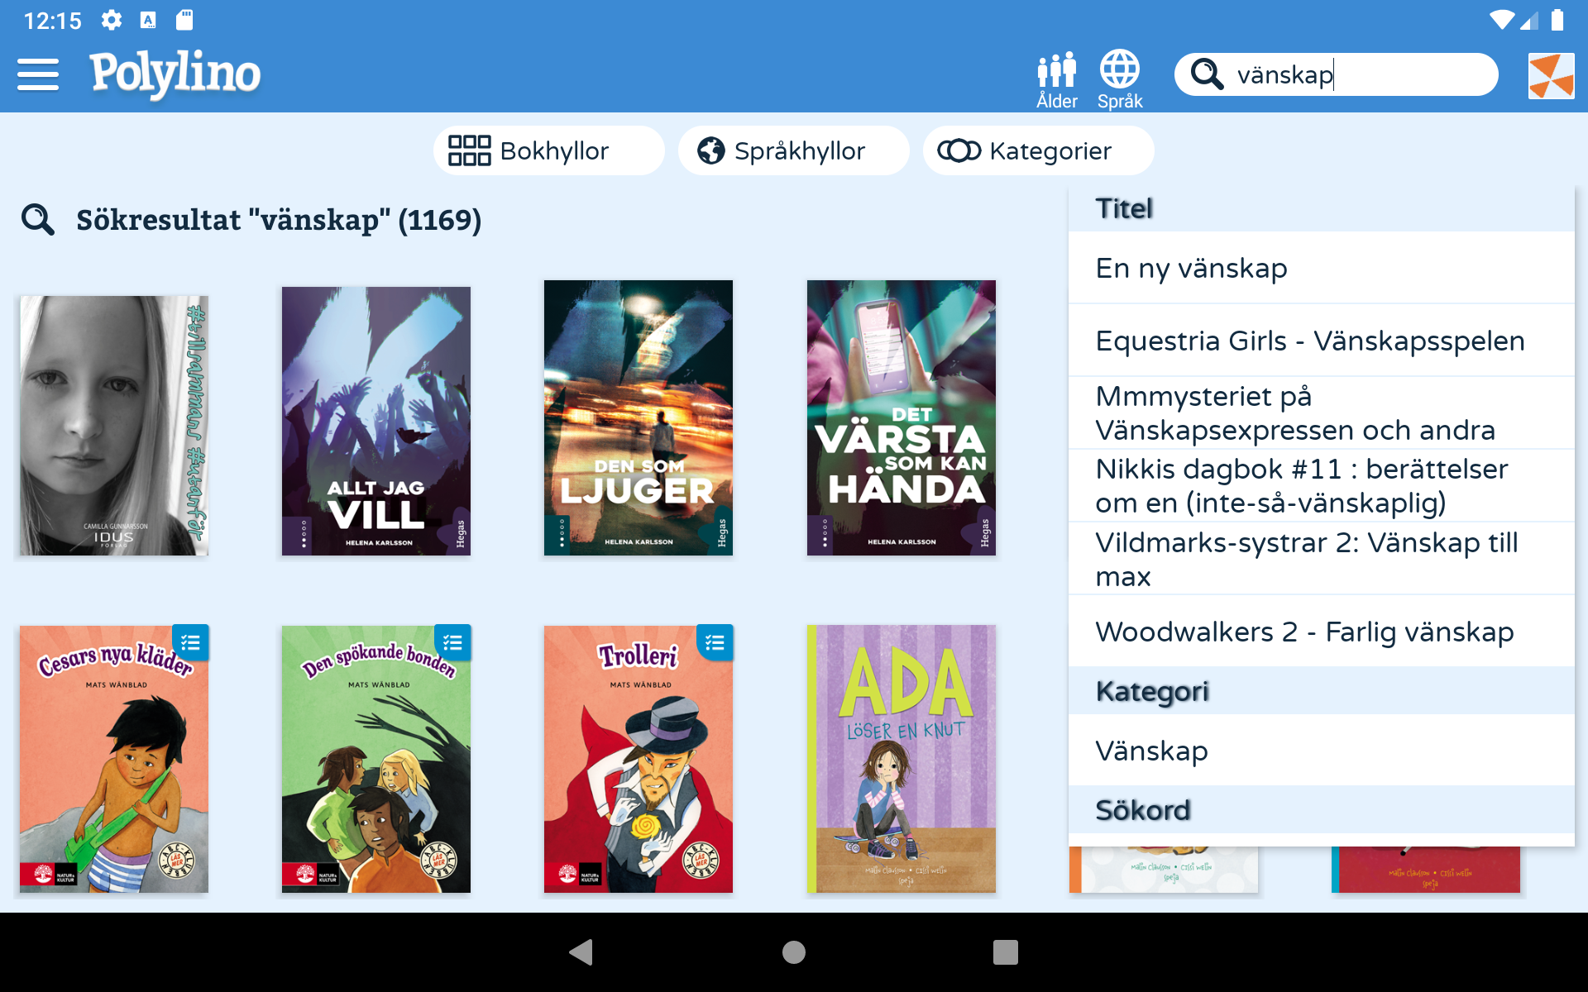Open the Bokhyllor tab
This screenshot has height=992, width=1588.
(549, 150)
